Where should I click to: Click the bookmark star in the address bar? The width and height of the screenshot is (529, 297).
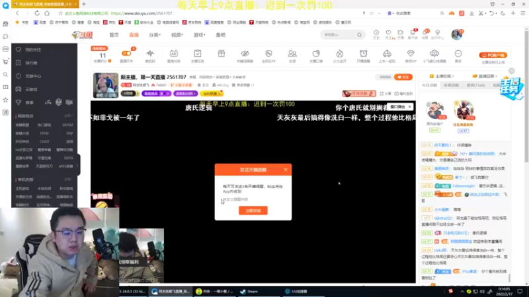click(x=60, y=13)
